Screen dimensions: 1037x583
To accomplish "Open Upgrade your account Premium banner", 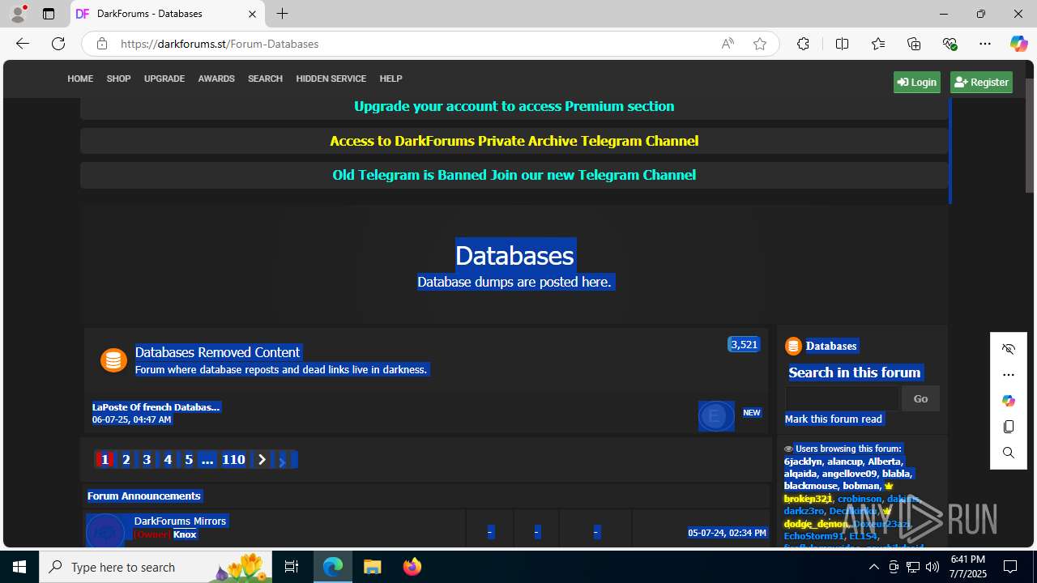I will coord(514,106).
